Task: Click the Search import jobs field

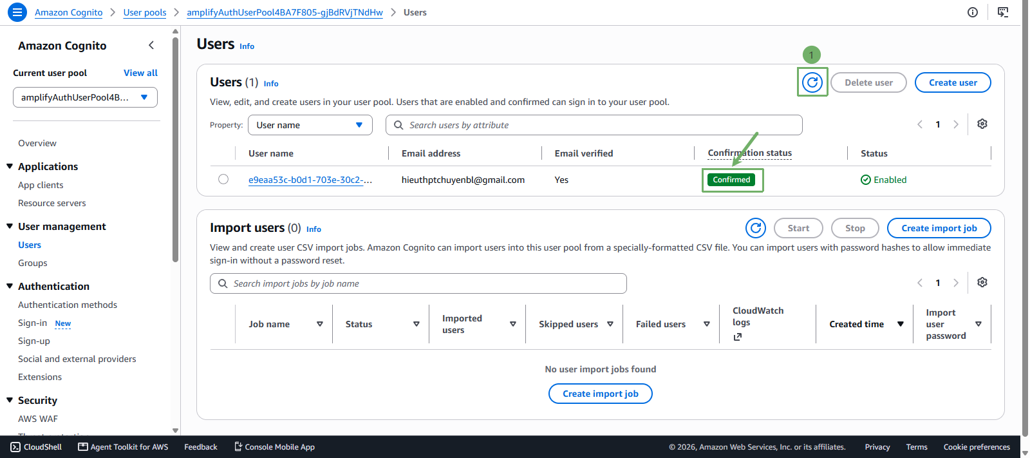Action: click(418, 283)
